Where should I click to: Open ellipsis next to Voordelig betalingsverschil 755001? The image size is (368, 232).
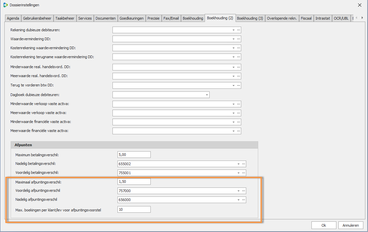click(244, 173)
